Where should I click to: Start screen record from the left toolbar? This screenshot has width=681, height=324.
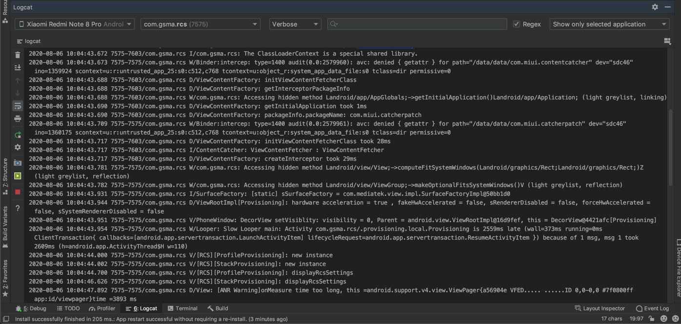coord(18,175)
